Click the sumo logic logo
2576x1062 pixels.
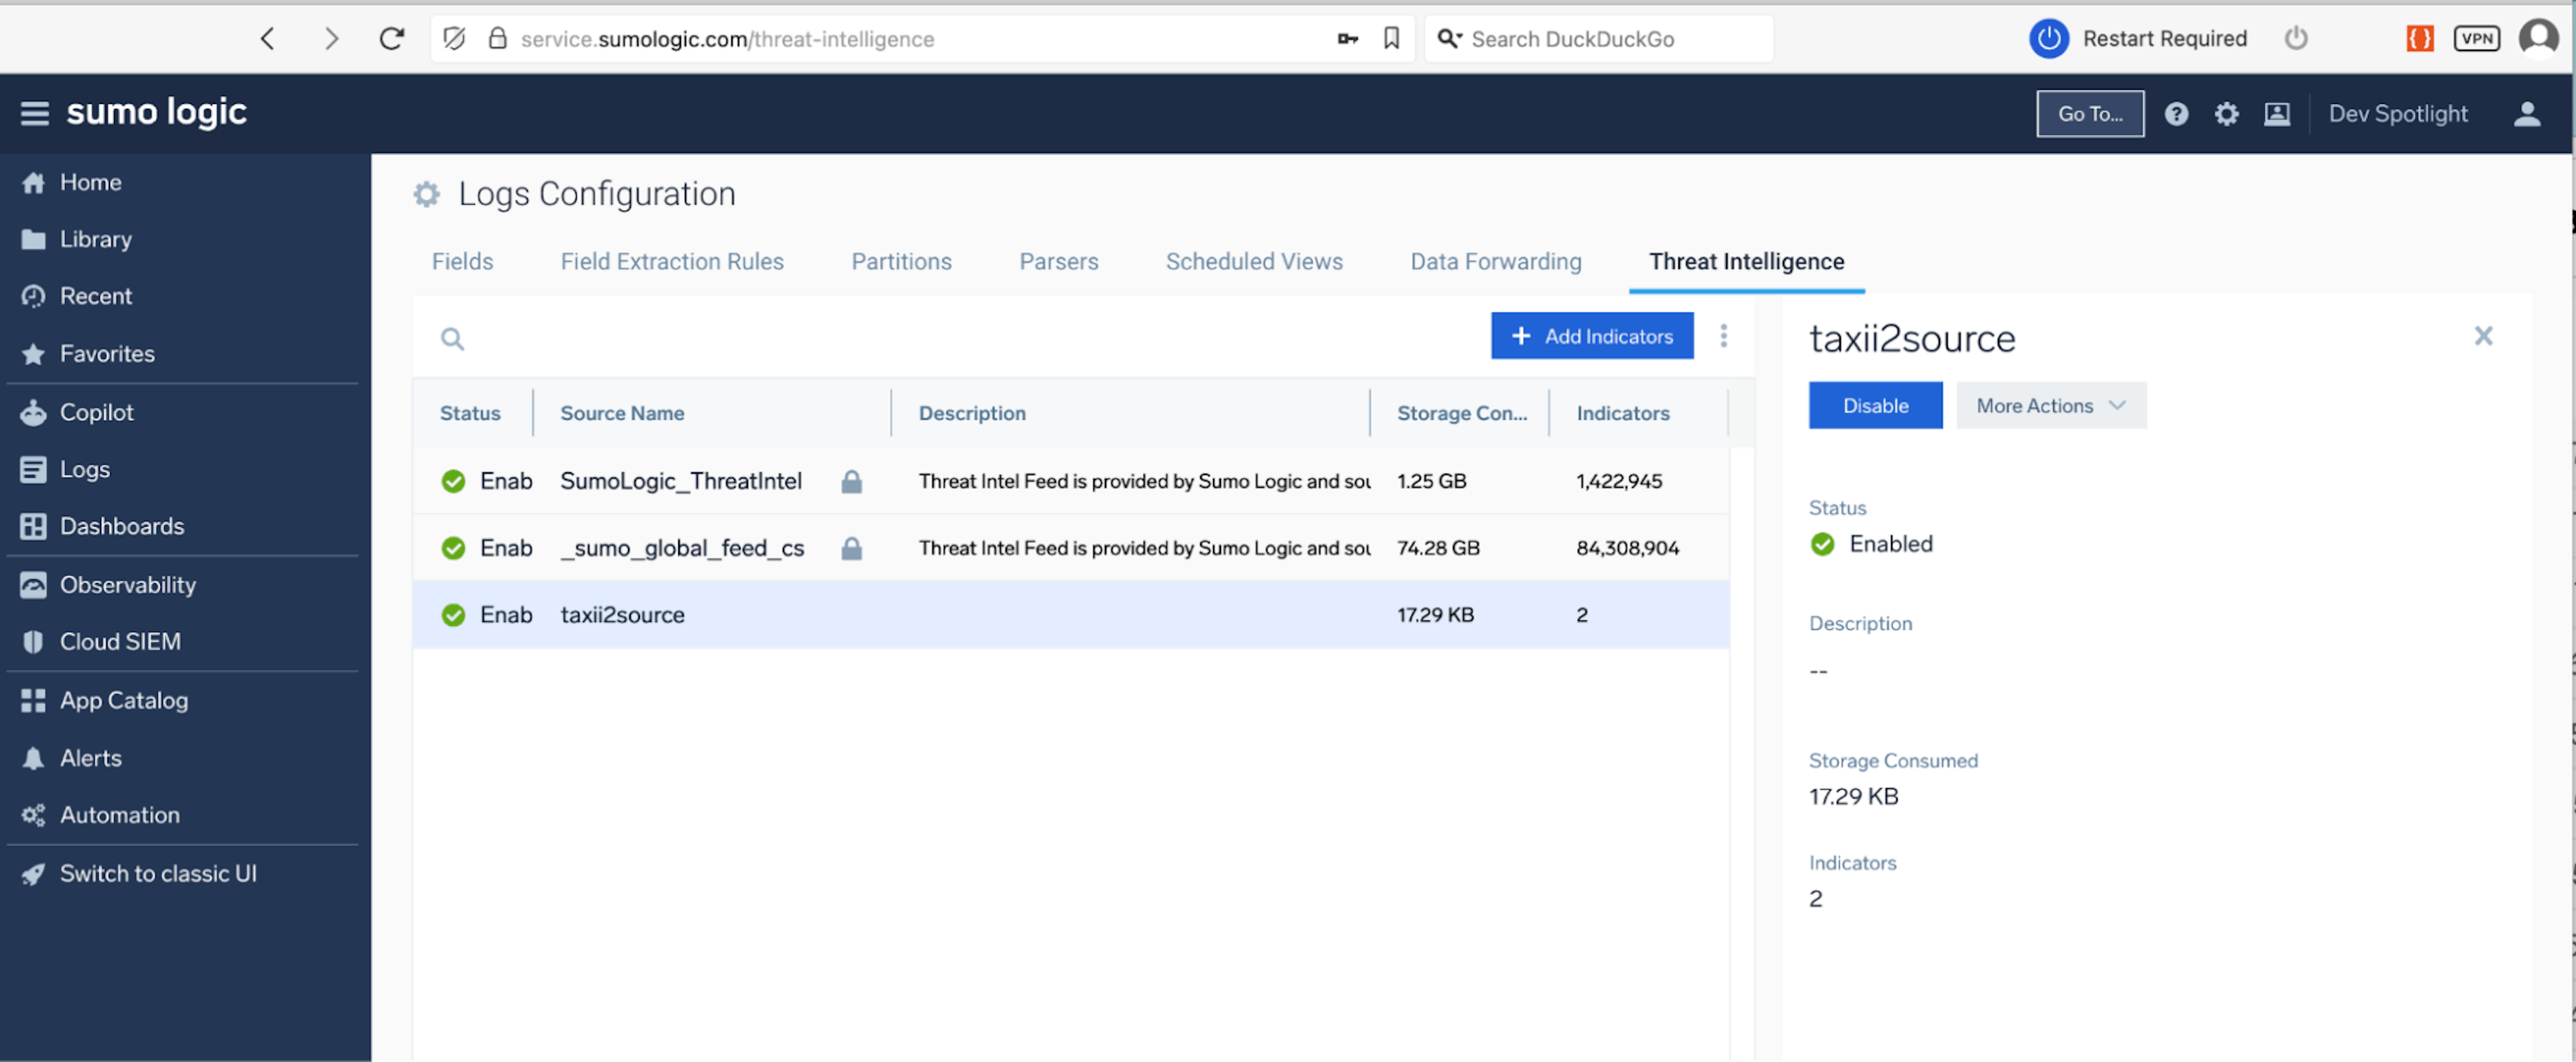coord(156,113)
